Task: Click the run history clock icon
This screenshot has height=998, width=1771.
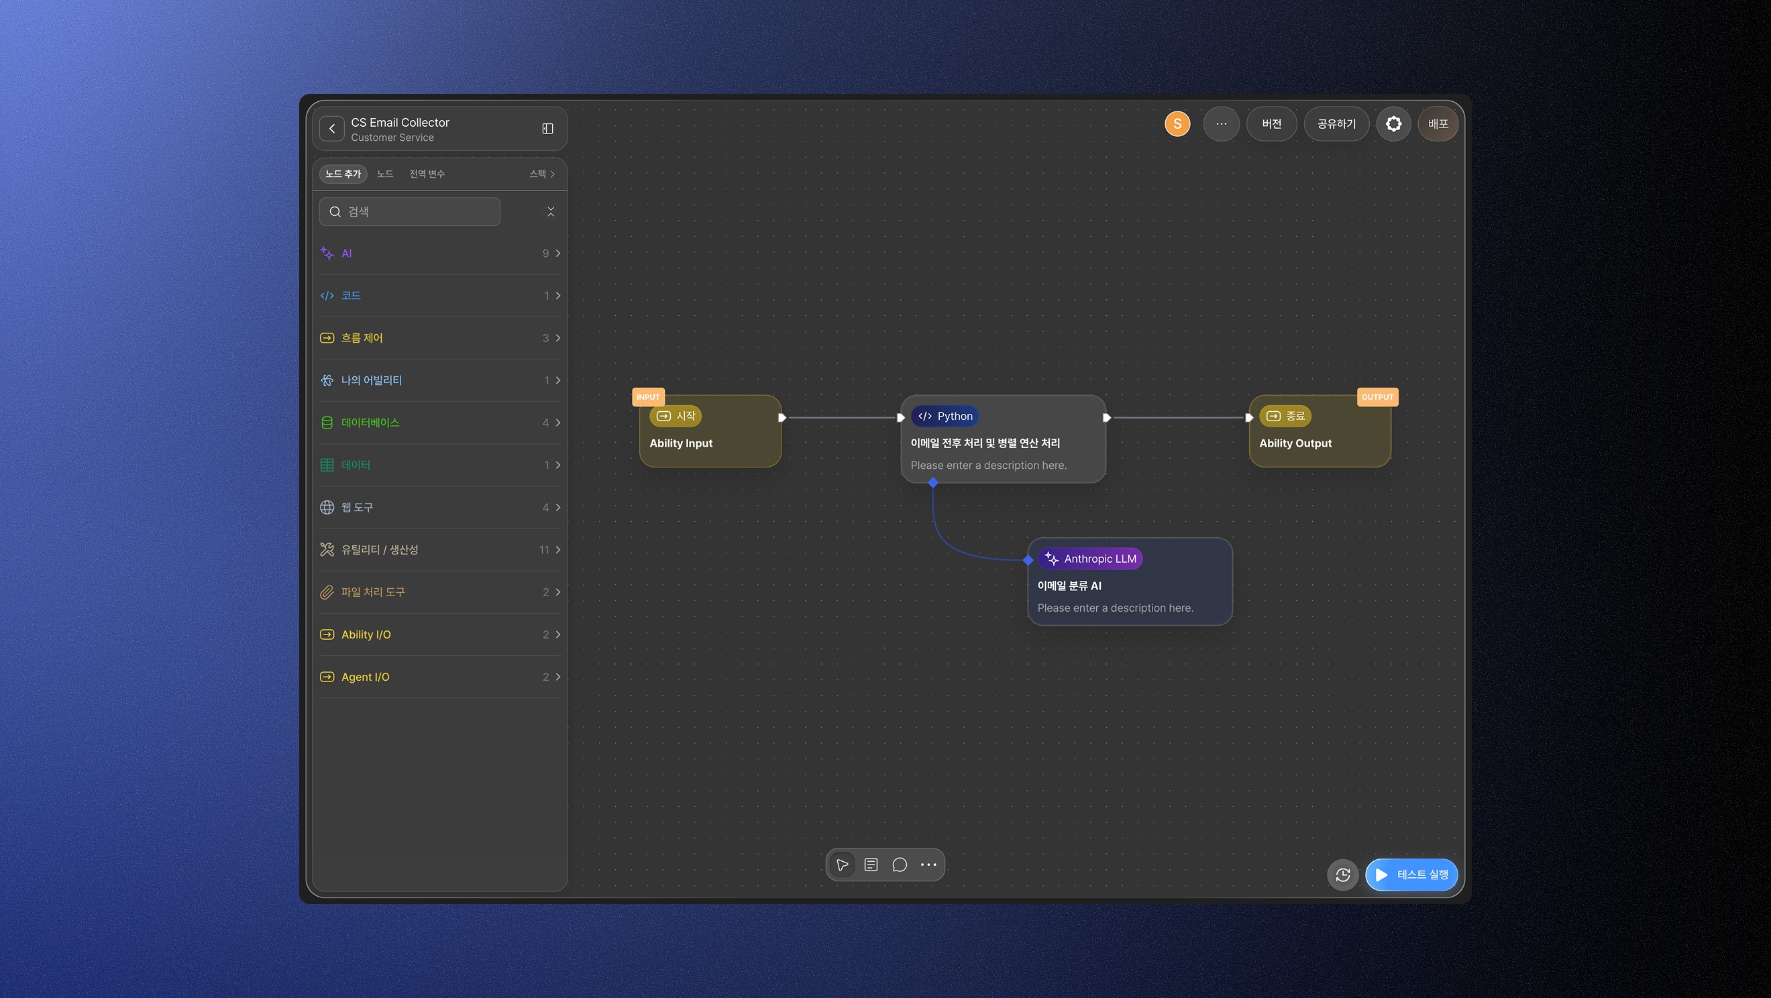Action: [1343, 875]
